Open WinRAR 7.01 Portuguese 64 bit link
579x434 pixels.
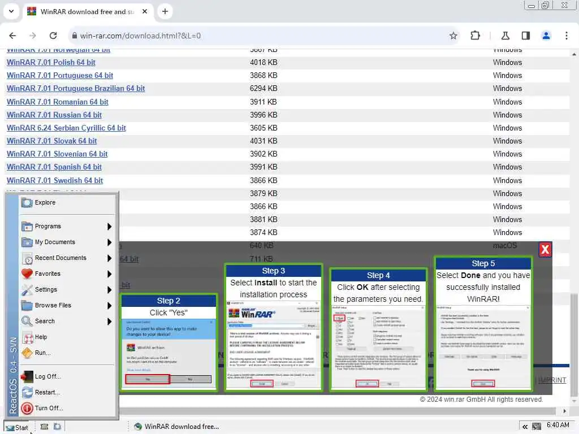(x=60, y=75)
